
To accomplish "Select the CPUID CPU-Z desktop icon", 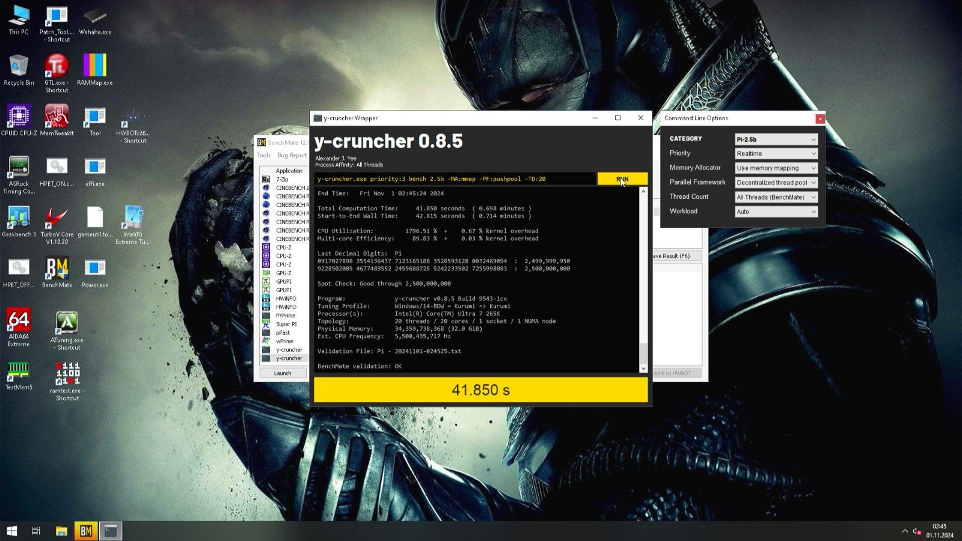I will [19, 121].
